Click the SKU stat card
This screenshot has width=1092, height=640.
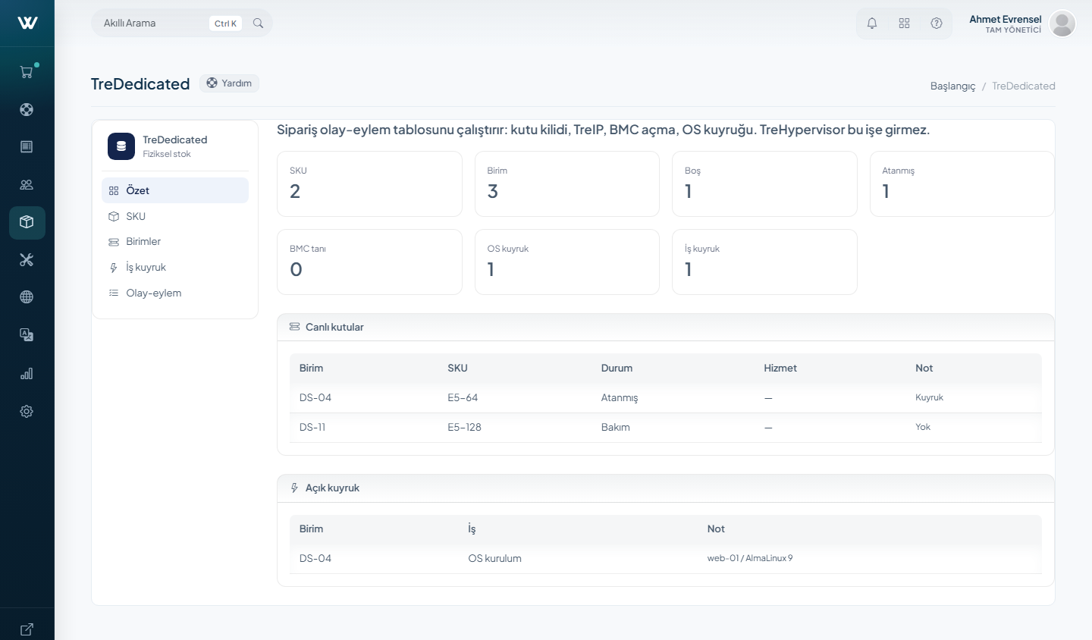pyautogui.click(x=369, y=184)
